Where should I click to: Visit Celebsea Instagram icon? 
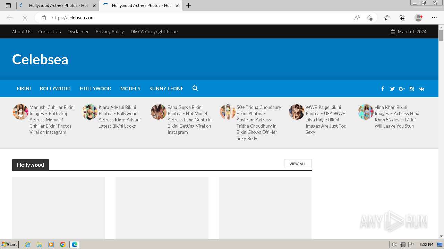click(x=412, y=89)
